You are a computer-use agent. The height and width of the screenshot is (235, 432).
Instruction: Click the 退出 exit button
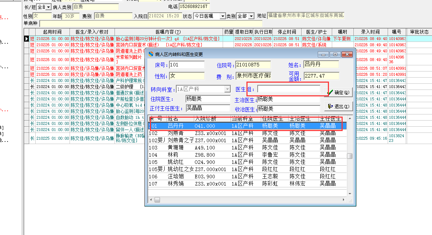339,106
